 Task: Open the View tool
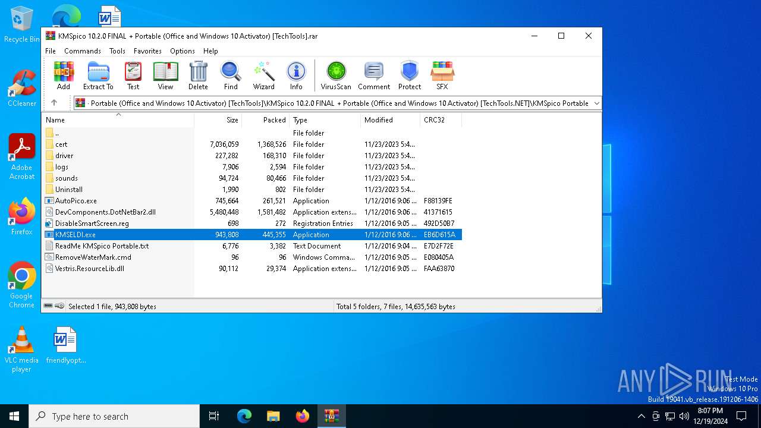165,75
